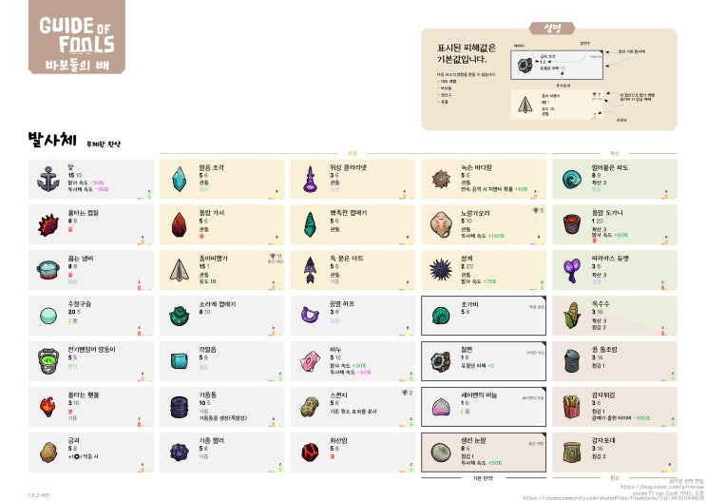The image size is (706, 501).
Task: Click the potato sack icon (감자포대)
Action: tap(572, 452)
